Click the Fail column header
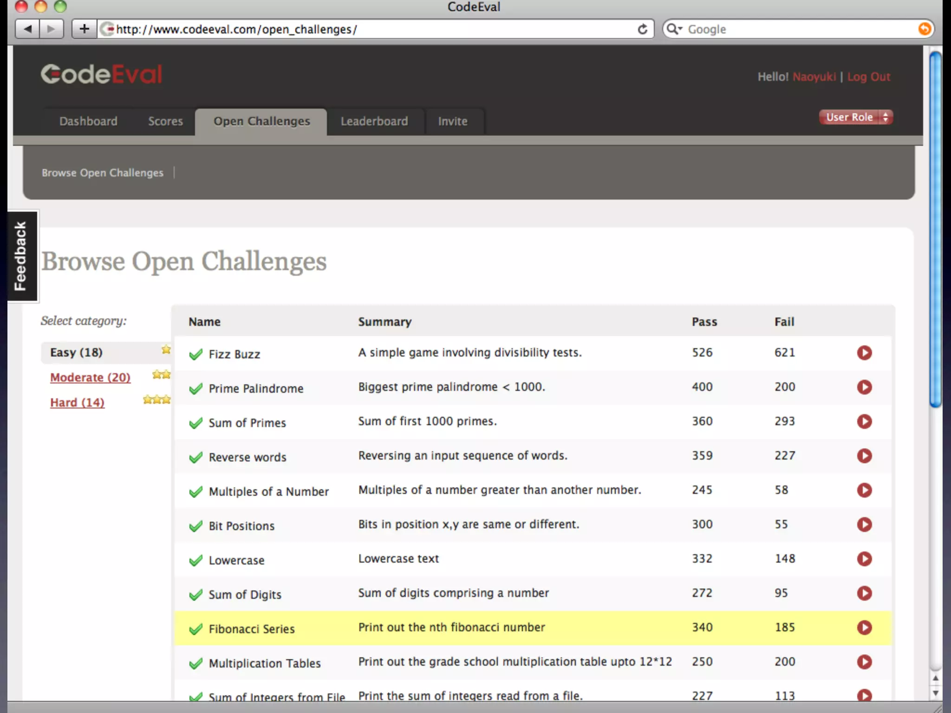Screen dimensions: 951x713 point(784,322)
